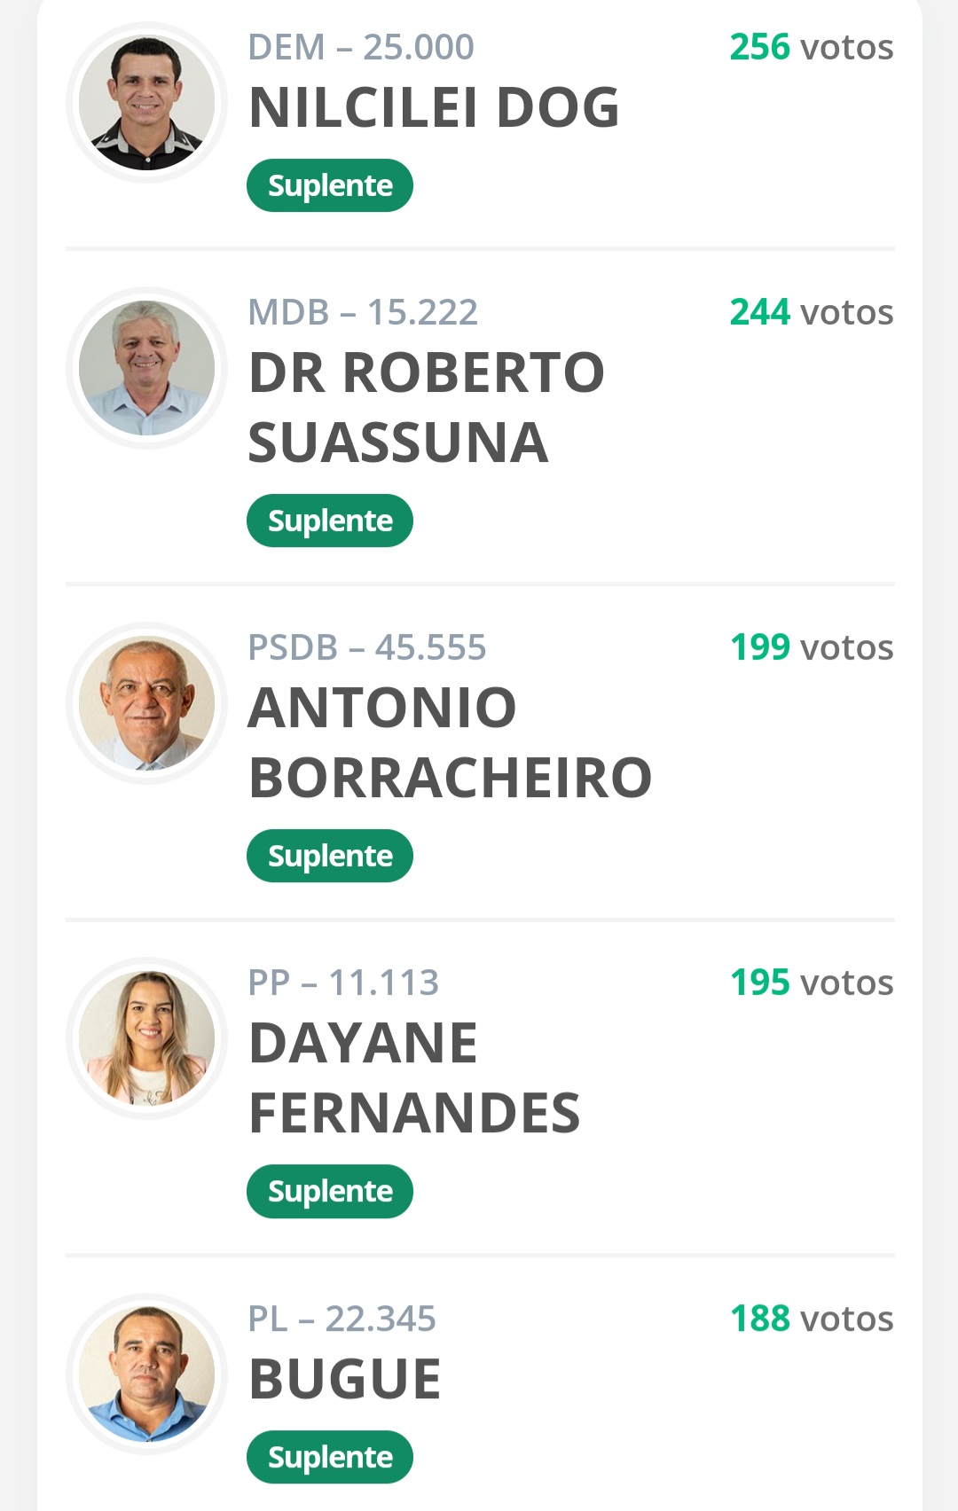
Task: Open the DR ROBERTO SUASSUNA name link
Action: (x=426, y=407)
